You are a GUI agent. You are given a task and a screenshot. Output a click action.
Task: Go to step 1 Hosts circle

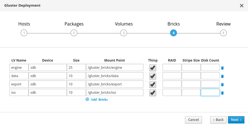point(24,33)
